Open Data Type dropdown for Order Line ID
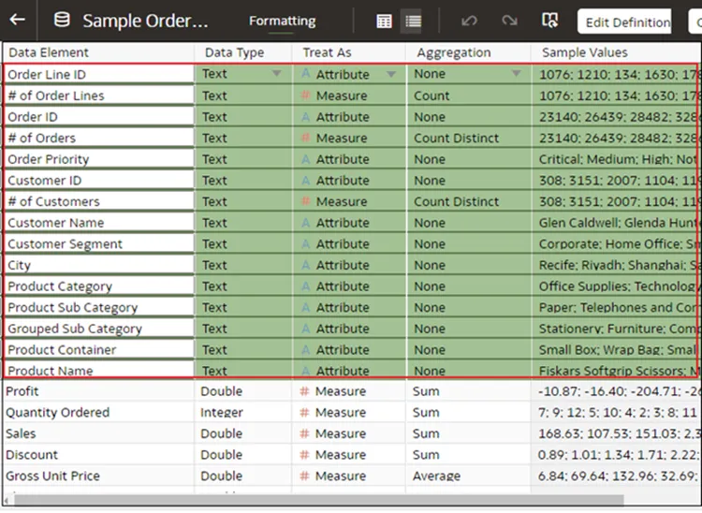 click(x=276, y=74)
